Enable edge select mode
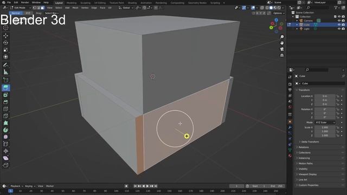This screenshot has width=347, height=195. pyautogui.click(x=38, y=8)
